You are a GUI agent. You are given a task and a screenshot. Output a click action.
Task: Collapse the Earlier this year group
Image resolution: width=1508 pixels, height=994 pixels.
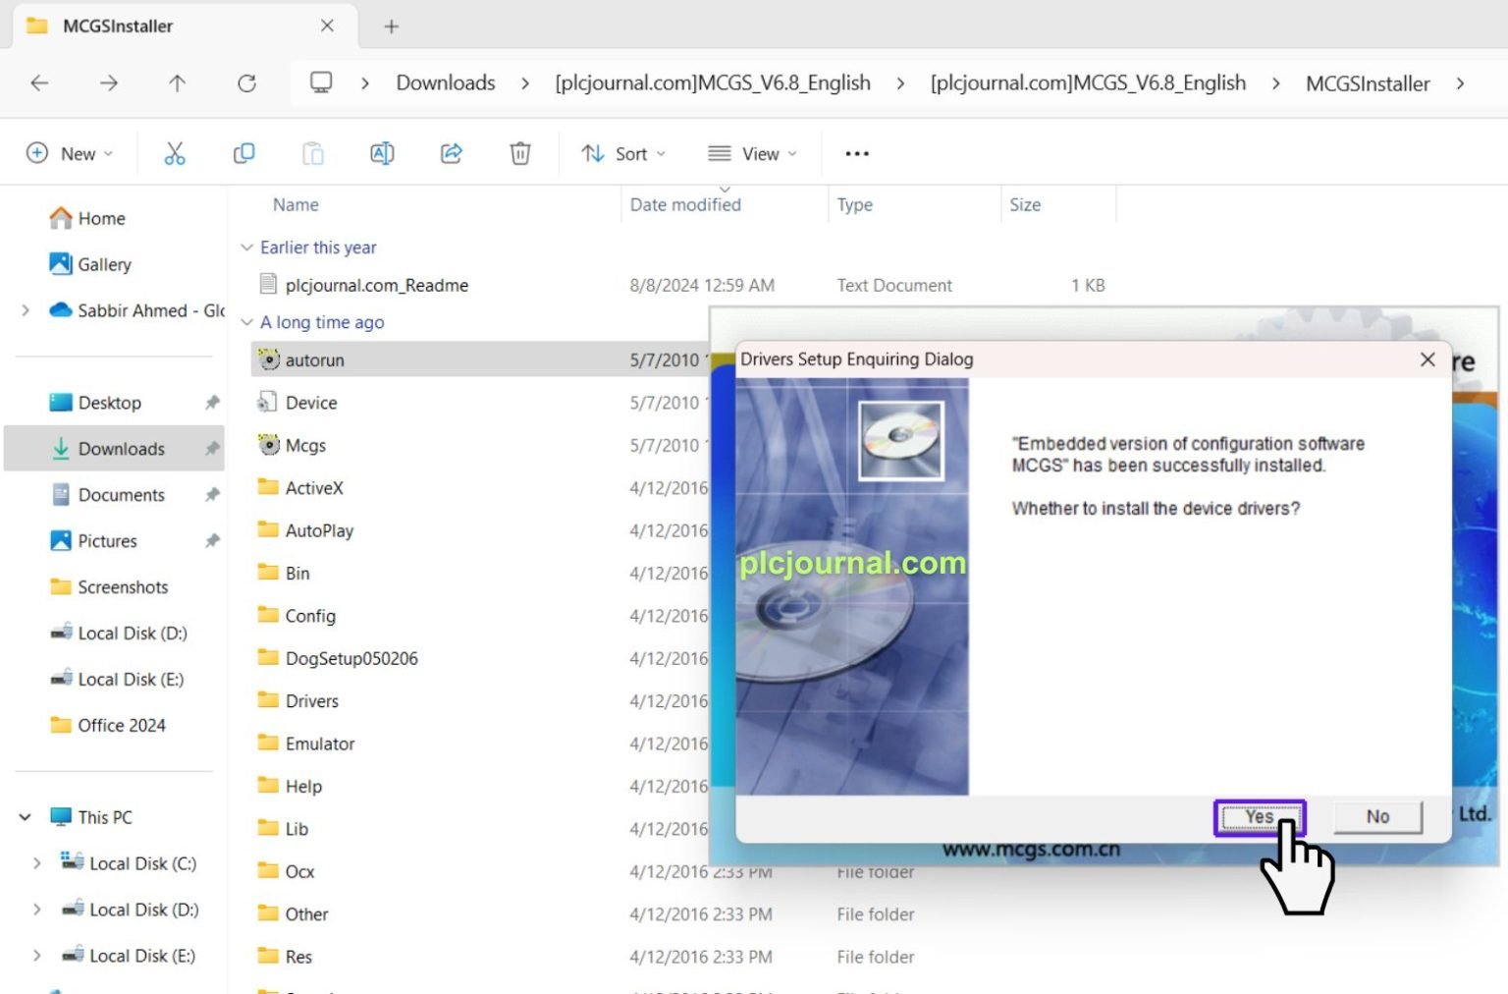click(x=245, y=247)
